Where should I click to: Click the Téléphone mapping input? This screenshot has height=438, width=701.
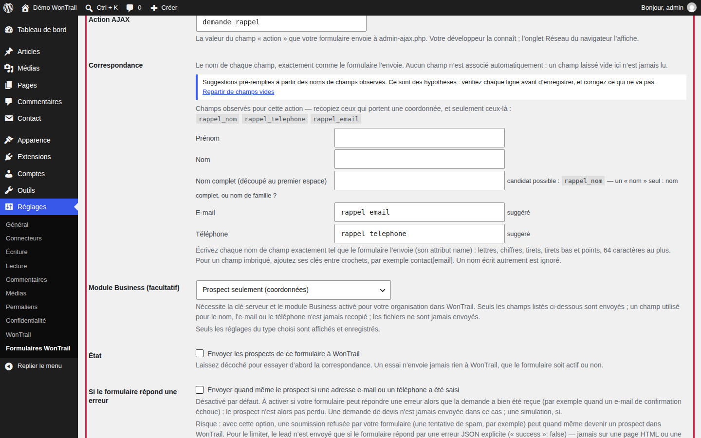click(420, 234)
